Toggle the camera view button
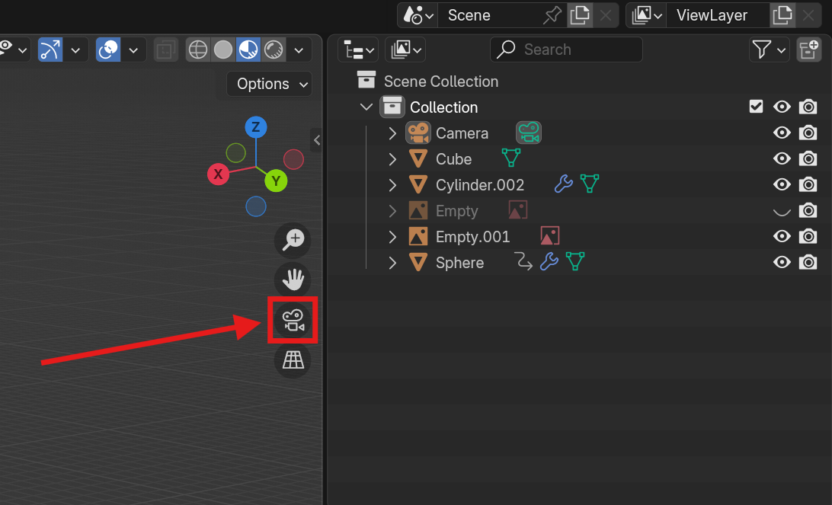832x505 pixels. pos(293,321)
